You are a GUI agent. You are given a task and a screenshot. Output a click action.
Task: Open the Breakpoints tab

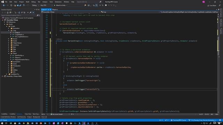[x=37, y=117]
